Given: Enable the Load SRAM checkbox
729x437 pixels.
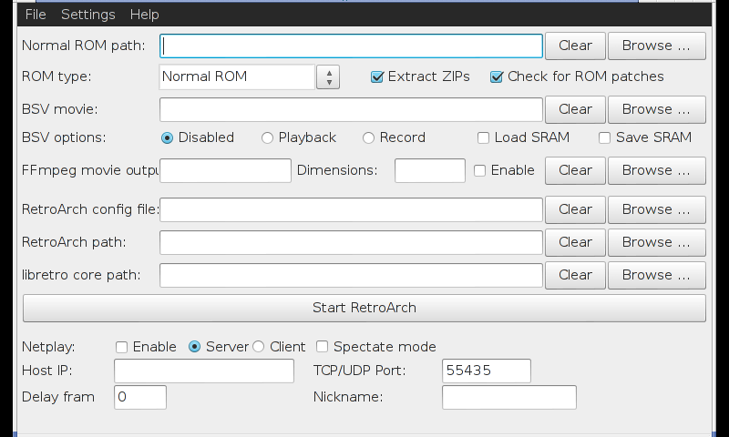Looking at the screenshot, I should click(x=483, y=137).
